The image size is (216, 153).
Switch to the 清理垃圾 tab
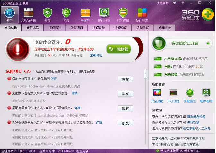(99, 28)
